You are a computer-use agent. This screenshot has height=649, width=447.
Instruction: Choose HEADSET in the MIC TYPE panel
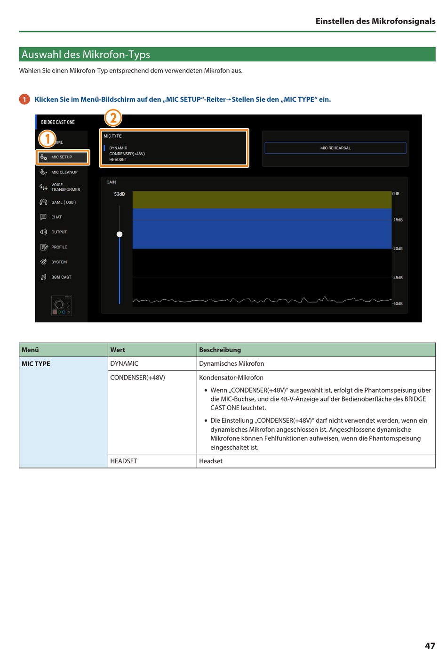pos(118,159)
